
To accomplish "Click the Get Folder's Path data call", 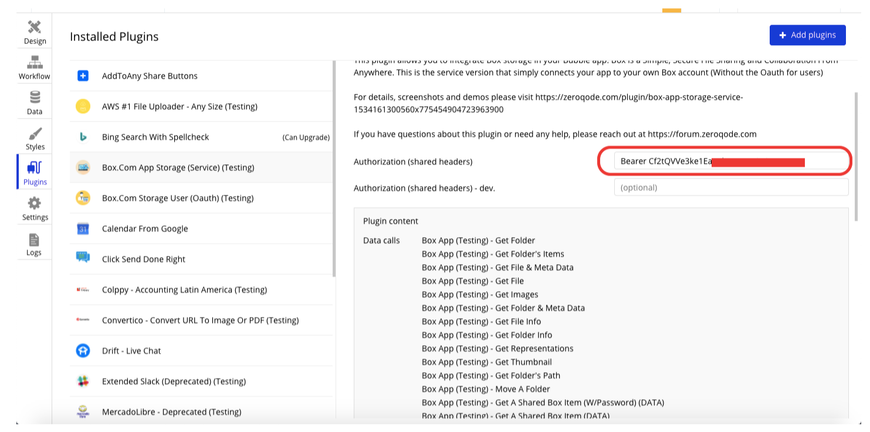I will point(491,375).
